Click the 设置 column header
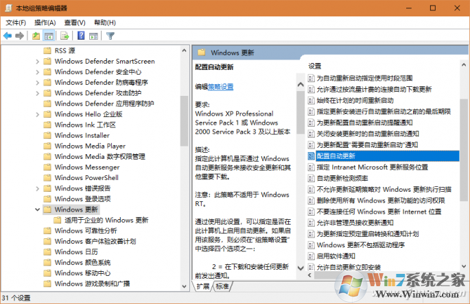The image size is (470, 304). 315,66
